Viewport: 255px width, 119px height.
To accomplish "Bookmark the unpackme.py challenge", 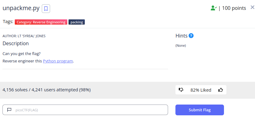I will (46, 9).
